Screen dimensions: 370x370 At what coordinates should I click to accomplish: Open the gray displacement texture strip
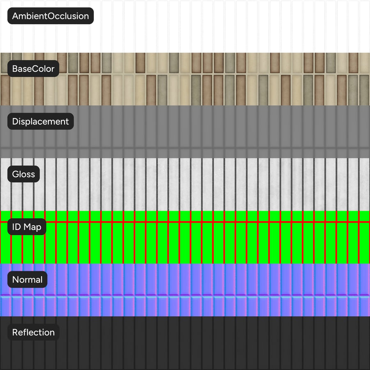pyautogui.click(x=185, y=132)
